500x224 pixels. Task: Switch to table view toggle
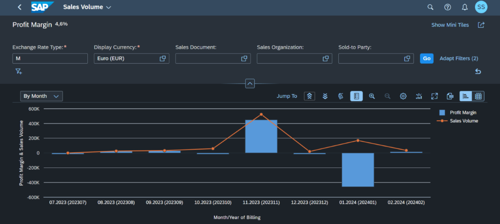(x=478, y=96)
